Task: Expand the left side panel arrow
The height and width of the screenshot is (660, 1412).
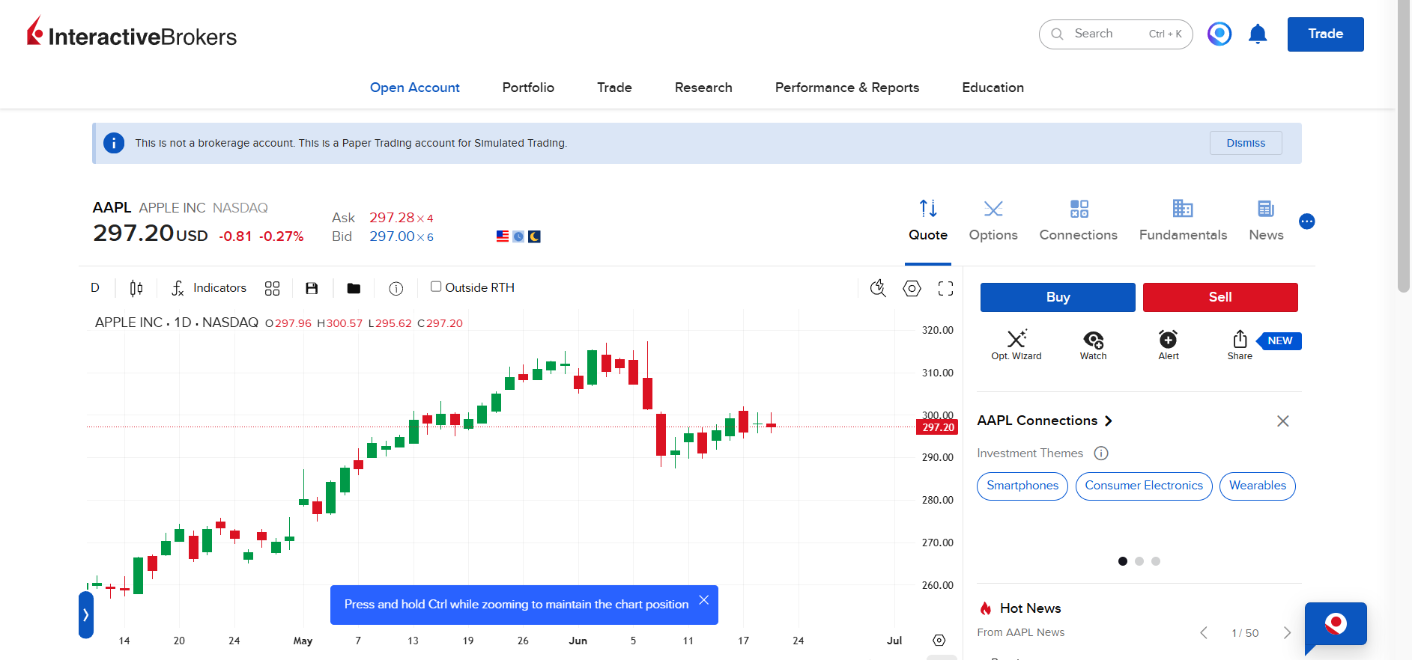Action: [x=86, y=615]
